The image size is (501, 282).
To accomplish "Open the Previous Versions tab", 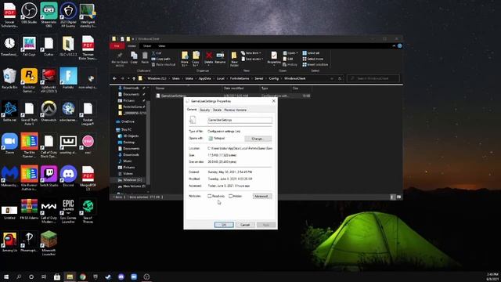I will 236,110.
